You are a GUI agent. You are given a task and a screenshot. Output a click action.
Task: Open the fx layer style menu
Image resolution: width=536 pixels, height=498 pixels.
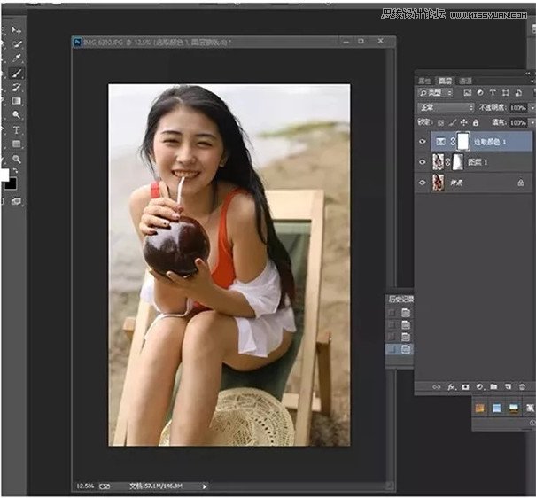[451, 387]
